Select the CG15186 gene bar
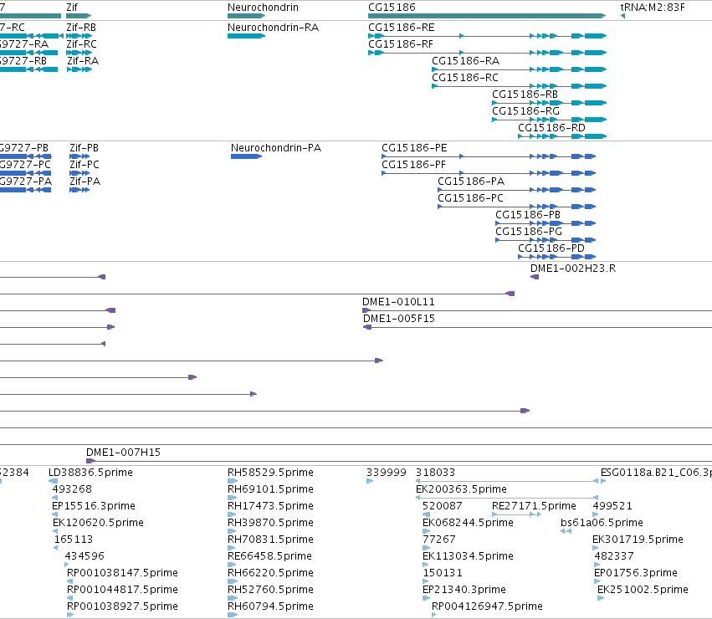The image size is (712, 619). click(487, 16)
